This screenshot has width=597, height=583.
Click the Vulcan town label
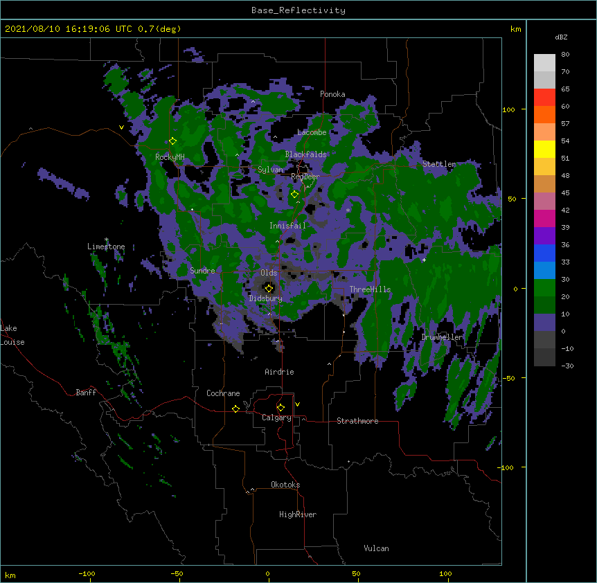tap(376, 548)
